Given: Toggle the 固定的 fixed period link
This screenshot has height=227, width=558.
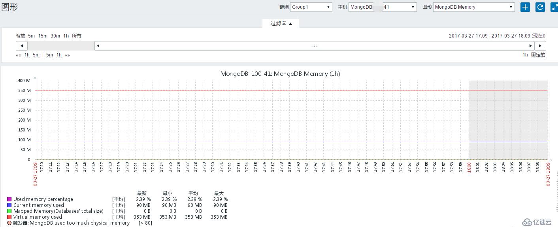Looking at the screenshot, I should (x=538, y=55).
